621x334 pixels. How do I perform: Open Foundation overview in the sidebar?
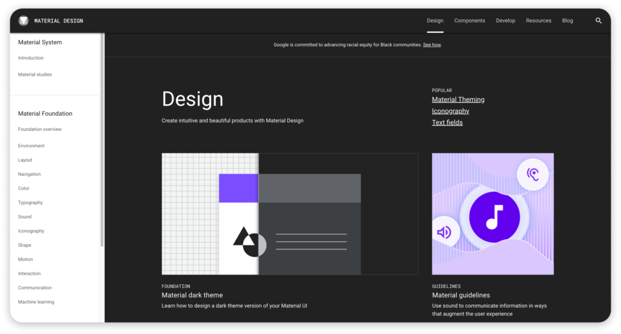(x=39, y=129)
